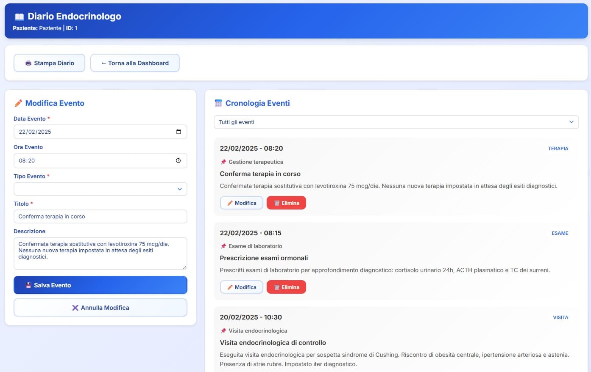
Task: Click inside the Titolo input field
Action: tap(100, 216)
